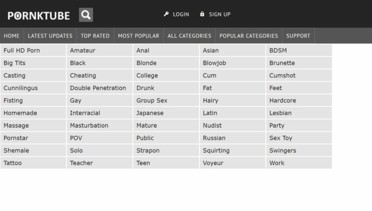The width and height of the screenshot is (372, 211).
Task: Open the Most Popular menu item
Action: 138,36
